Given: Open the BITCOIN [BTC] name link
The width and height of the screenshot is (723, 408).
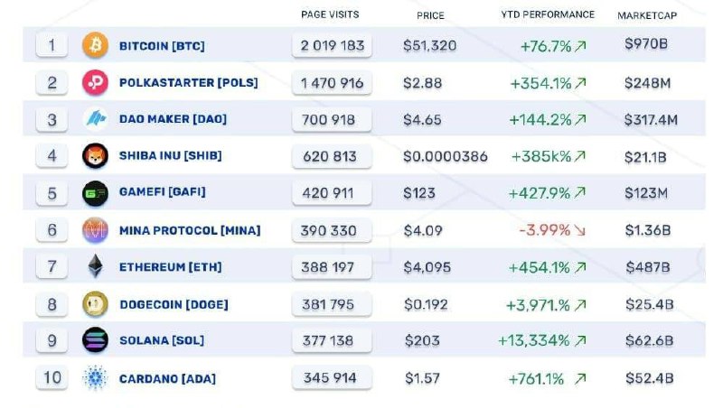Looking at the screenshot, I should coord(164,45).
